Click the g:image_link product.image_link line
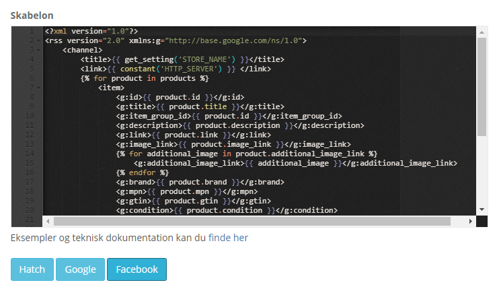The image size is (499, 293). [x=233, y=144]
